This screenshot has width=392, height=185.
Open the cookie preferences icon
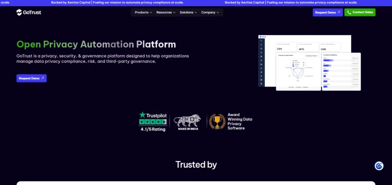pyautogui.click(x=379, y=166)
